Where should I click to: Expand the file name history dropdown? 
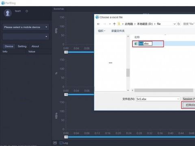178,99
